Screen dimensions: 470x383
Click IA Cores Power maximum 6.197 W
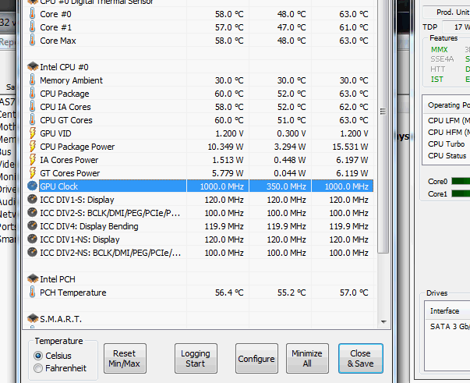[352, 160]
